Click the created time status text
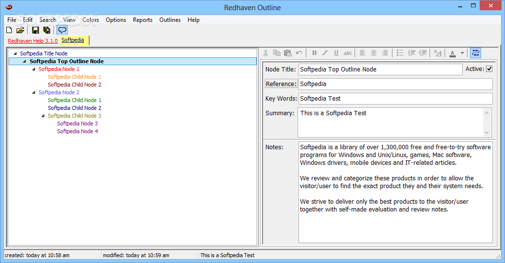Viewport: 505px width, 263px height. coord(37,255)
